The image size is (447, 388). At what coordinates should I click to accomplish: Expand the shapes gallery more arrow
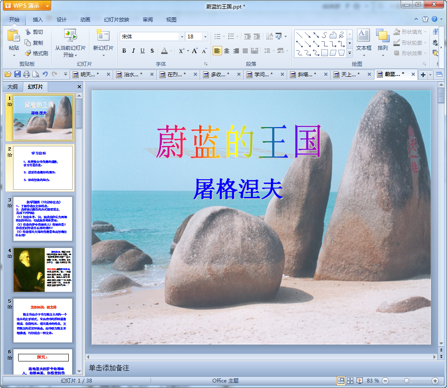pos(350,53)
